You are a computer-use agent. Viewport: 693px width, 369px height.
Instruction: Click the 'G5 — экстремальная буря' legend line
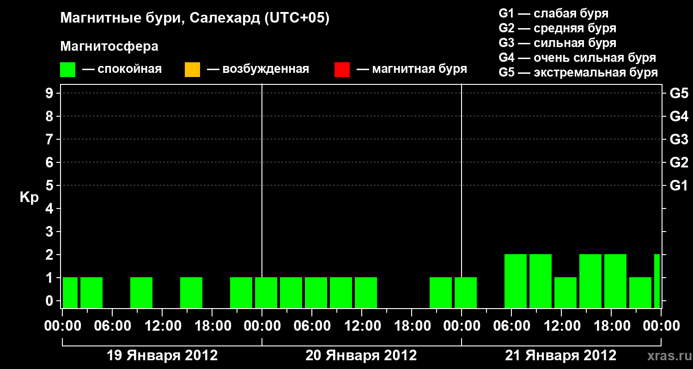pos(578,72)
